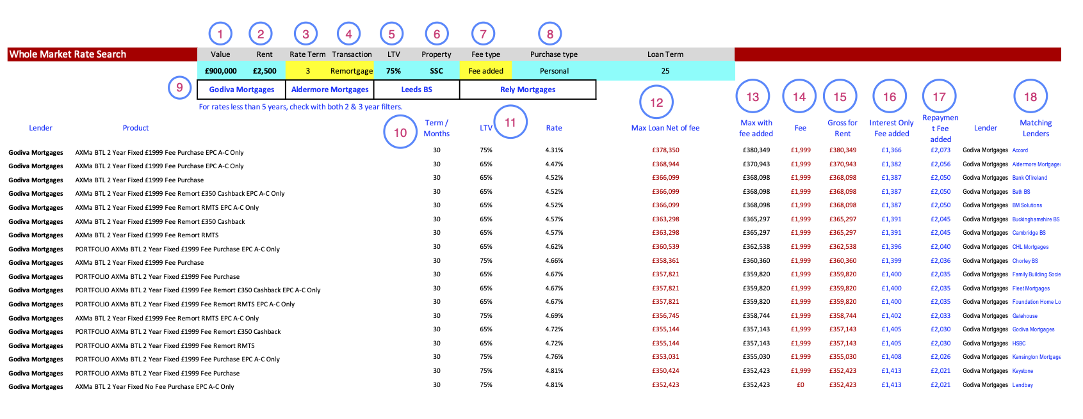Select the 4.62% rate cell

[x=554, y=247]
